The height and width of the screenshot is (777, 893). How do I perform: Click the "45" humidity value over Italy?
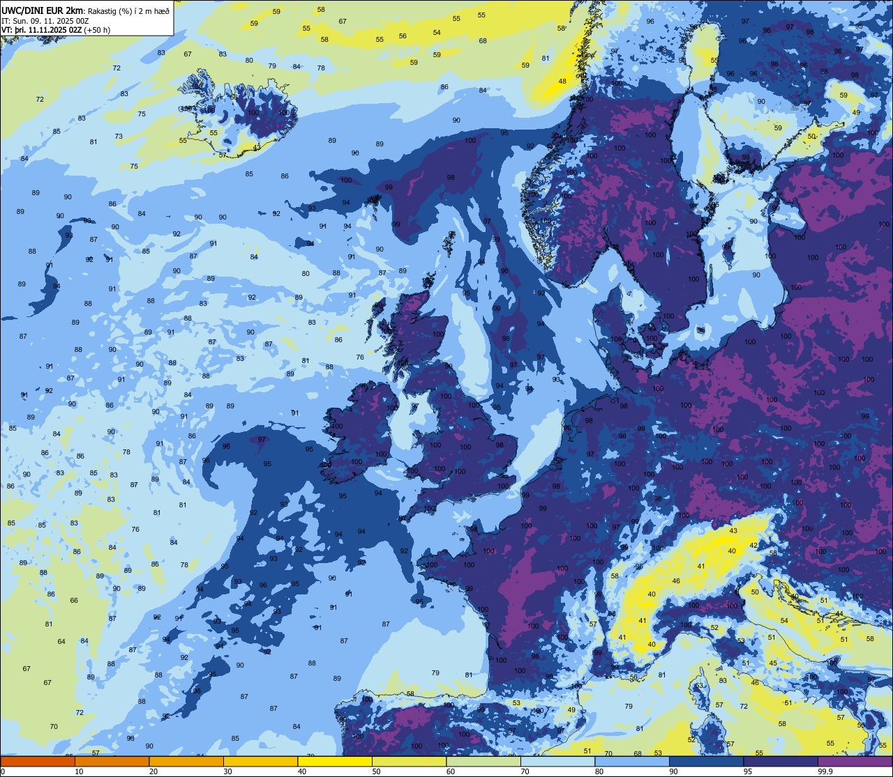click(773, 663)
